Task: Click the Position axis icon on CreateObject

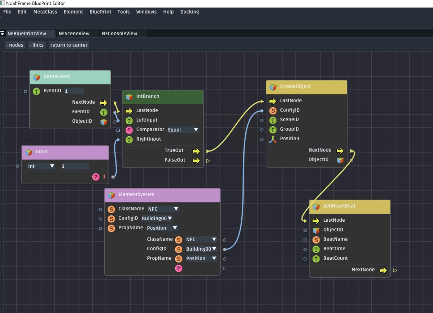Action: 273,138
